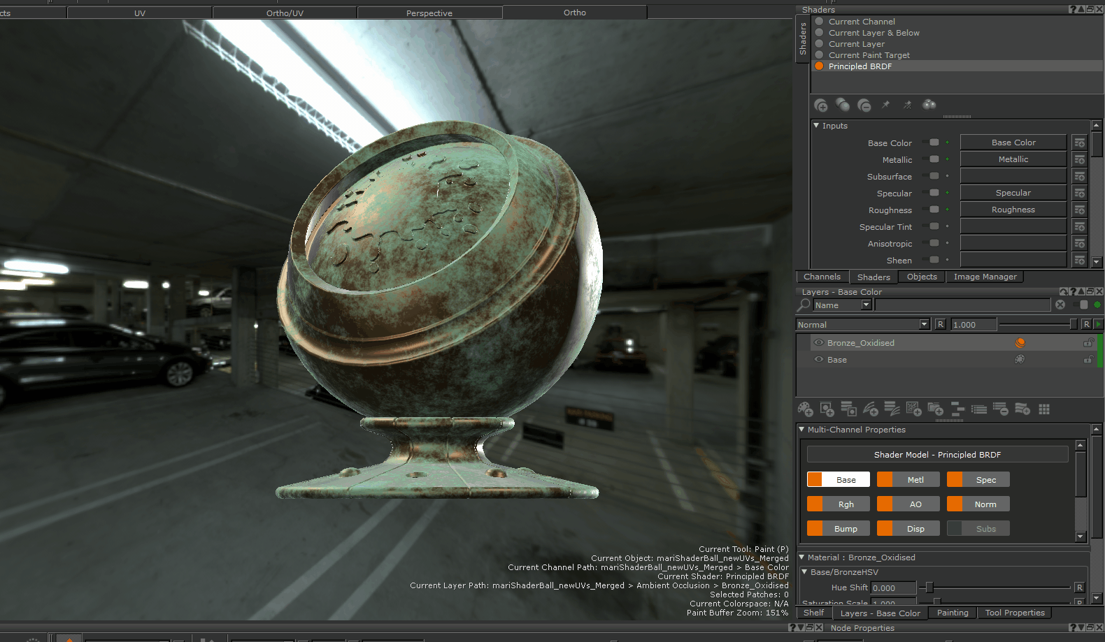The width and height of the screenshot is (1105, 642).
Task: Open the Channels tab
Action: pos(822,277)
